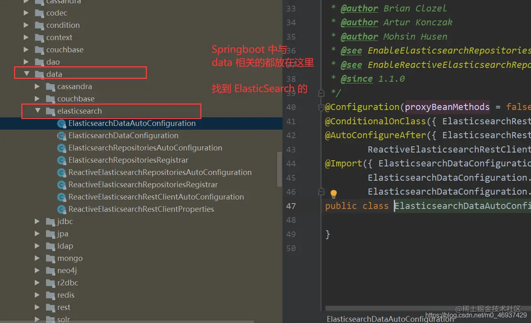Screen dimensions: 531x323
Task: Expand the top-level couchbase arrow
Action: pyautogui.click(x=27, y=50)
